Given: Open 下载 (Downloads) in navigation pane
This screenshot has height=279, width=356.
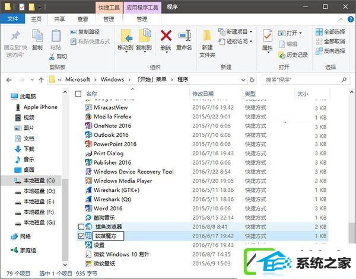Looking at the screenshot, I should pos(24,149).
